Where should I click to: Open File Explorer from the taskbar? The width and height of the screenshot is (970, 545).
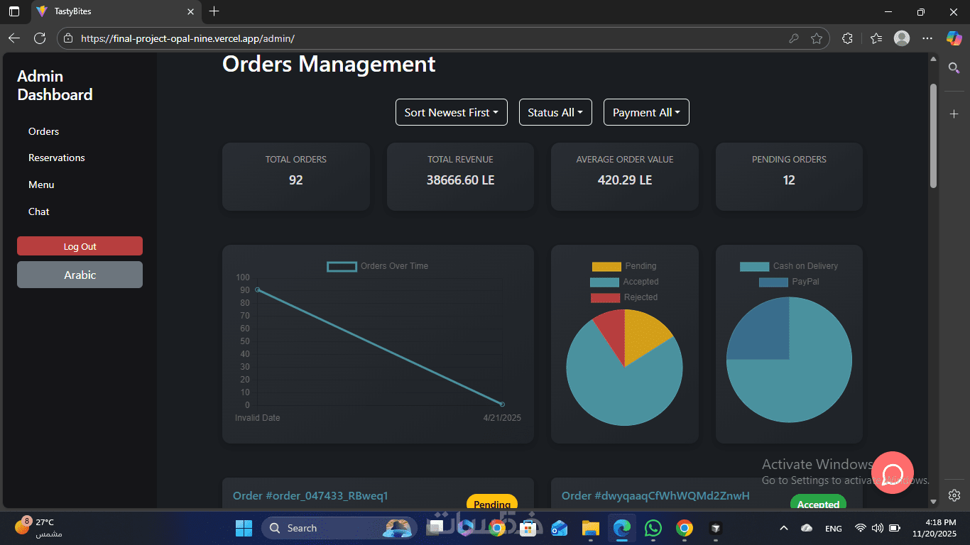[591, 528]
